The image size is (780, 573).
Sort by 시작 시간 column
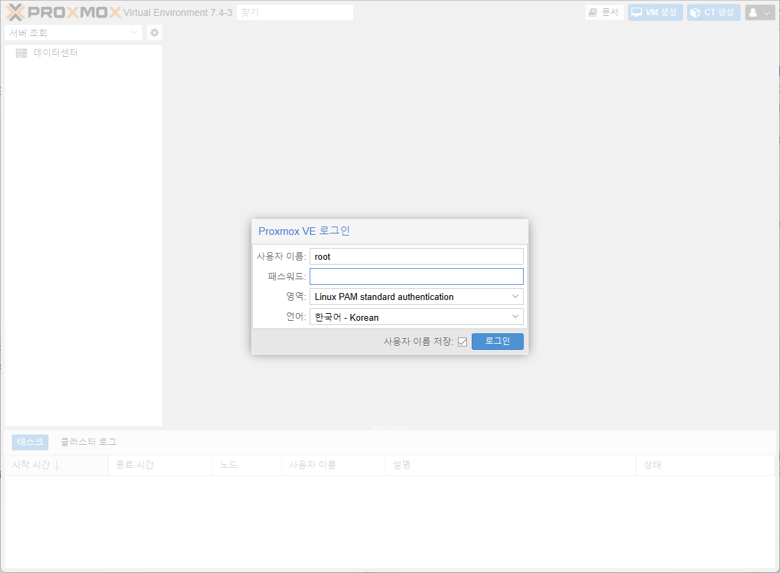pyautogui.click(x=56, y=465)
